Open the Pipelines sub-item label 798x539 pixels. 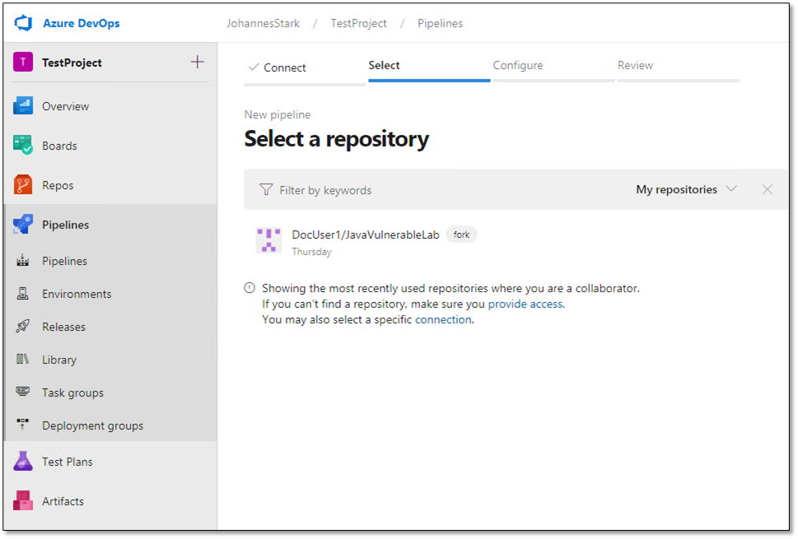coord(64,261)
